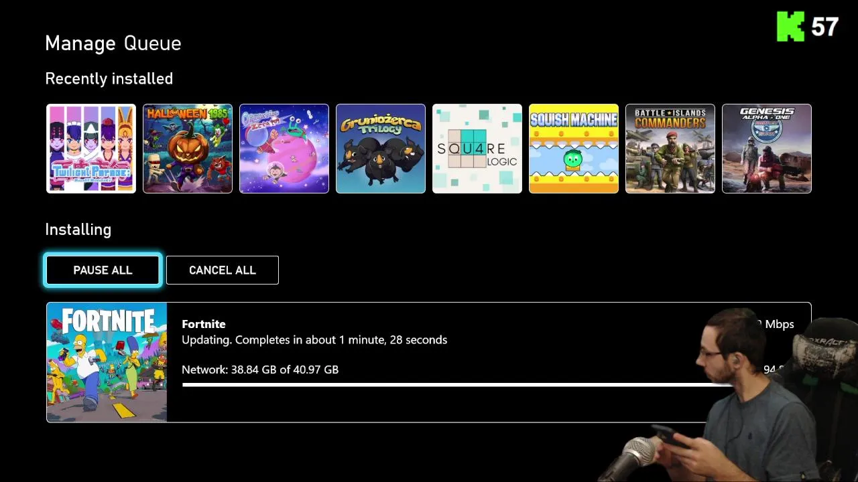Click 'Updating. Completes in about 1 minute' text

click(314, 340)
